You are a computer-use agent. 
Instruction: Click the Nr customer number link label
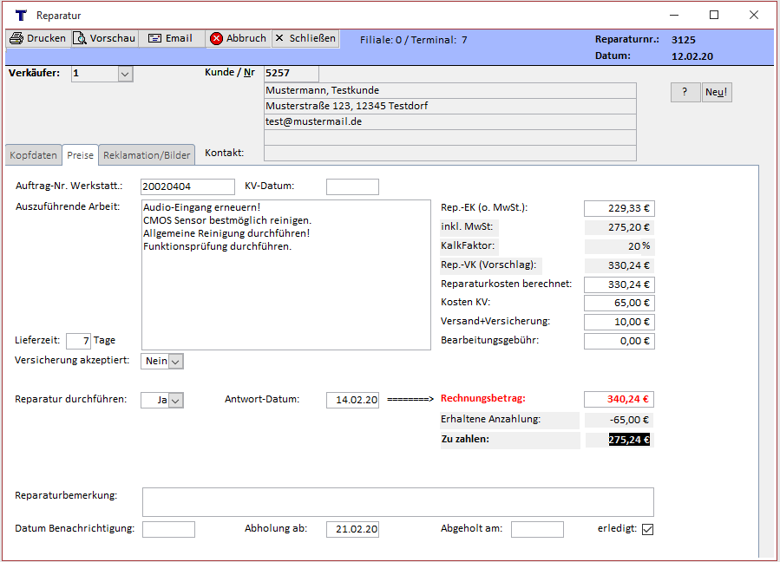(x=249, y=72)
